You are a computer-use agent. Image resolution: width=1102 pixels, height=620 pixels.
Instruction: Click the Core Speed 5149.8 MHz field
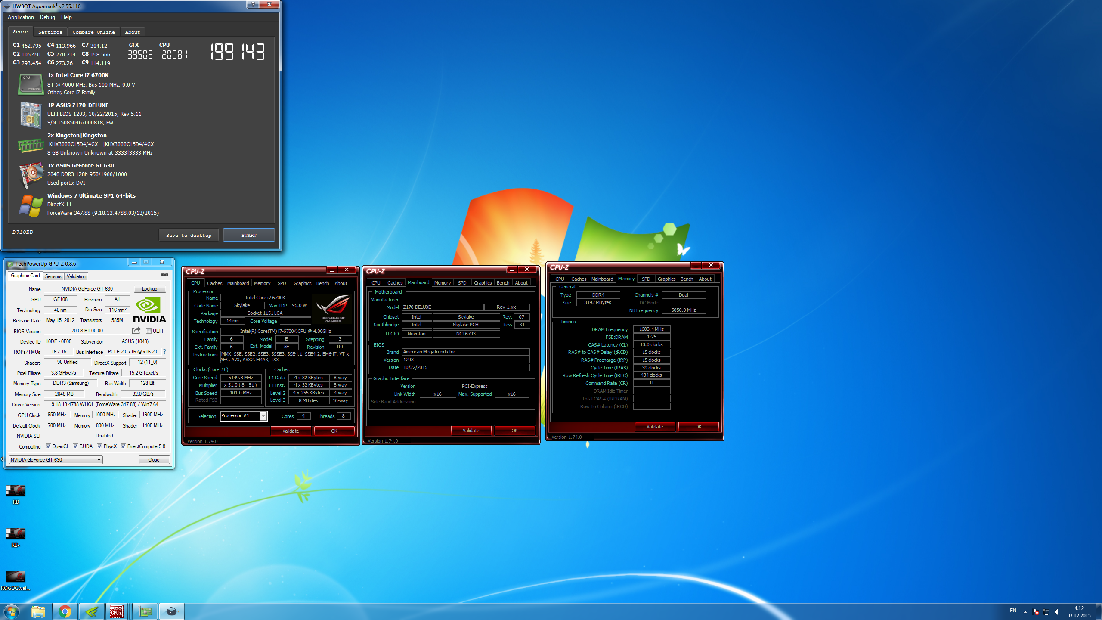tap(241, 377)
